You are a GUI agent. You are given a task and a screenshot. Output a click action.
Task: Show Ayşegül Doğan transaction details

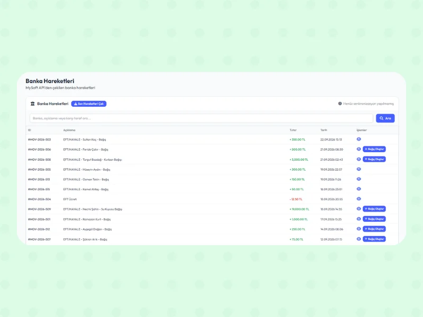[358, 229]
